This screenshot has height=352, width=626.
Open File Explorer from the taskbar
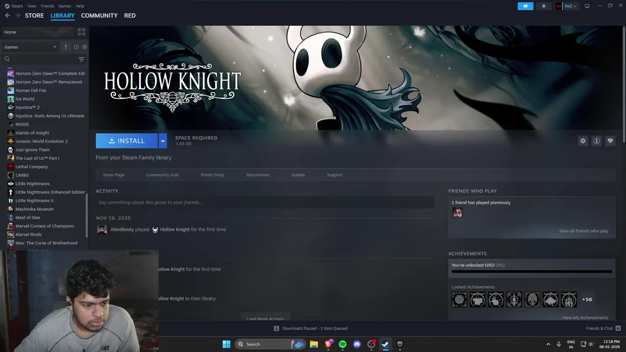coord(314,344)
